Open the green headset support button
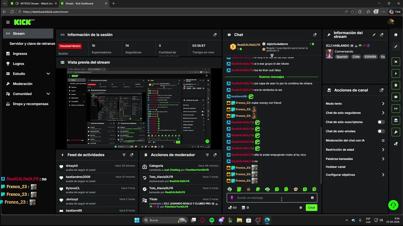 (x=393, y=205)
